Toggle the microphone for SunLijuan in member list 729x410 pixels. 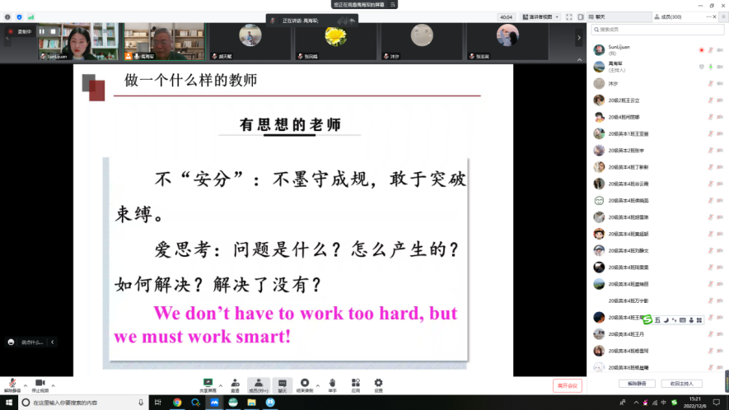point(710,50)
